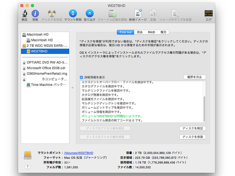Select Time Machine バック volume

pos(45,85)
